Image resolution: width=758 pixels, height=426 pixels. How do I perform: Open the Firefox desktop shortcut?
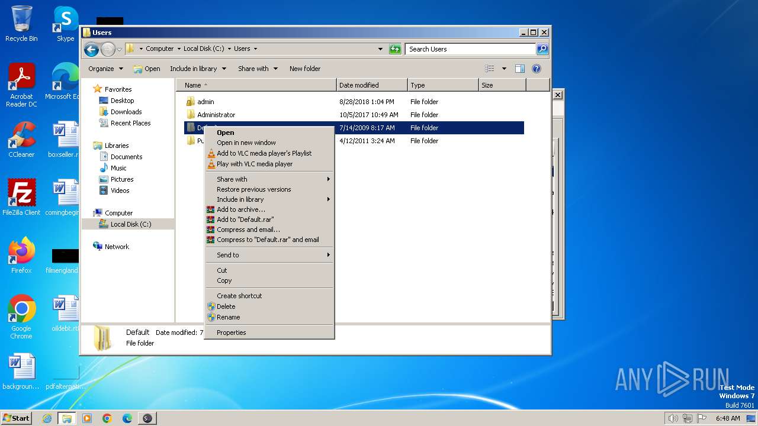click(21, 255)
